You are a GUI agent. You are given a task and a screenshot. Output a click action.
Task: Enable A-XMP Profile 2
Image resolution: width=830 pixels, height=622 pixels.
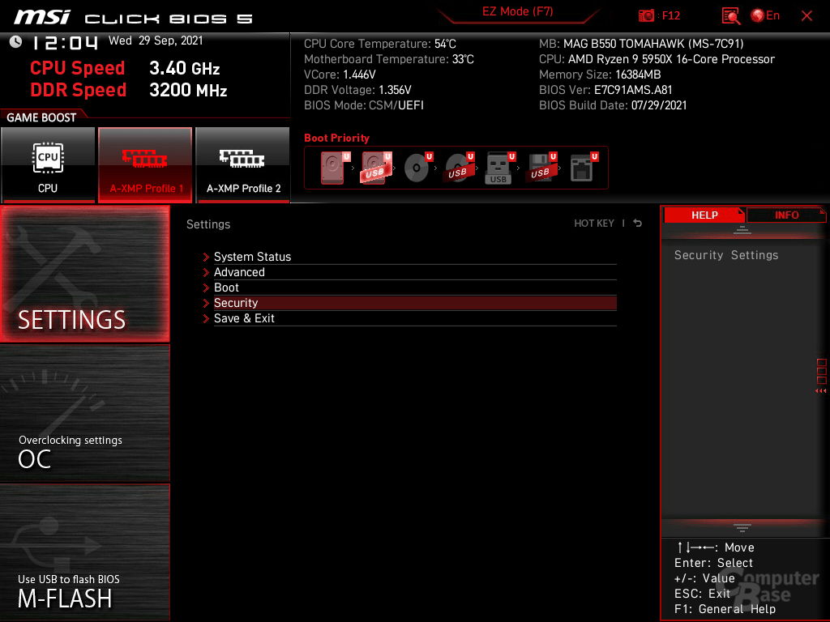click(243, 164)
